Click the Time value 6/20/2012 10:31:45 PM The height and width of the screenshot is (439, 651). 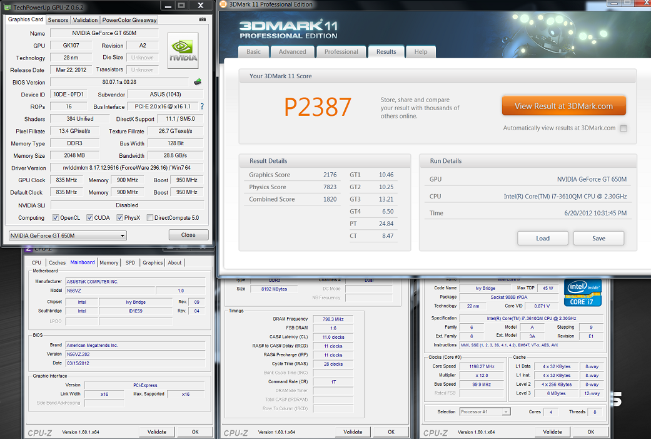pyautogui.click(x=595, y=214)
